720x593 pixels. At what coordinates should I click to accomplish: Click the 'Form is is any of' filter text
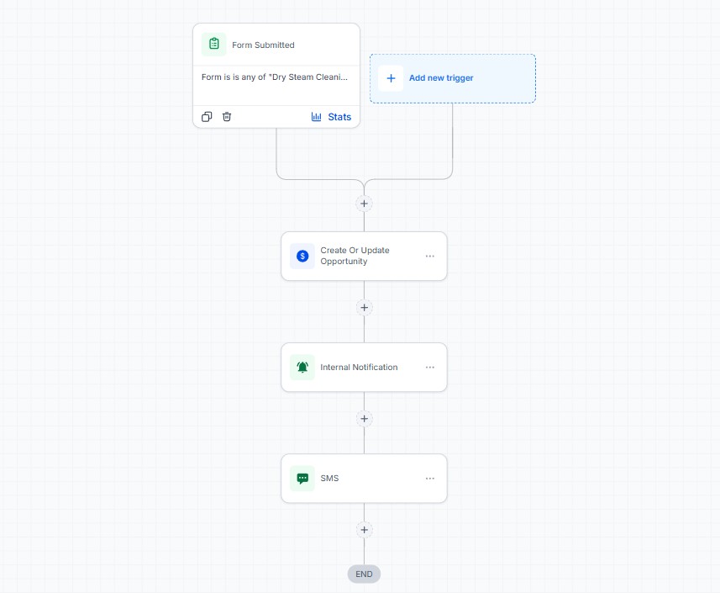pyautogui.click(x=275, y=77)
